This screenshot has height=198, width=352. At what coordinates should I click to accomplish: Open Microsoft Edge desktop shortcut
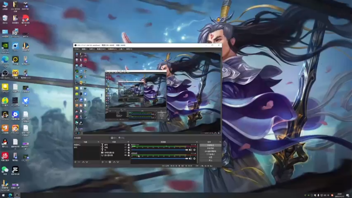point(5,61)
